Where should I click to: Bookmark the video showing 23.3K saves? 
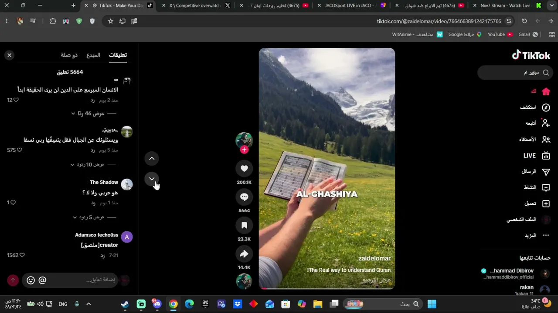[244, 225]
